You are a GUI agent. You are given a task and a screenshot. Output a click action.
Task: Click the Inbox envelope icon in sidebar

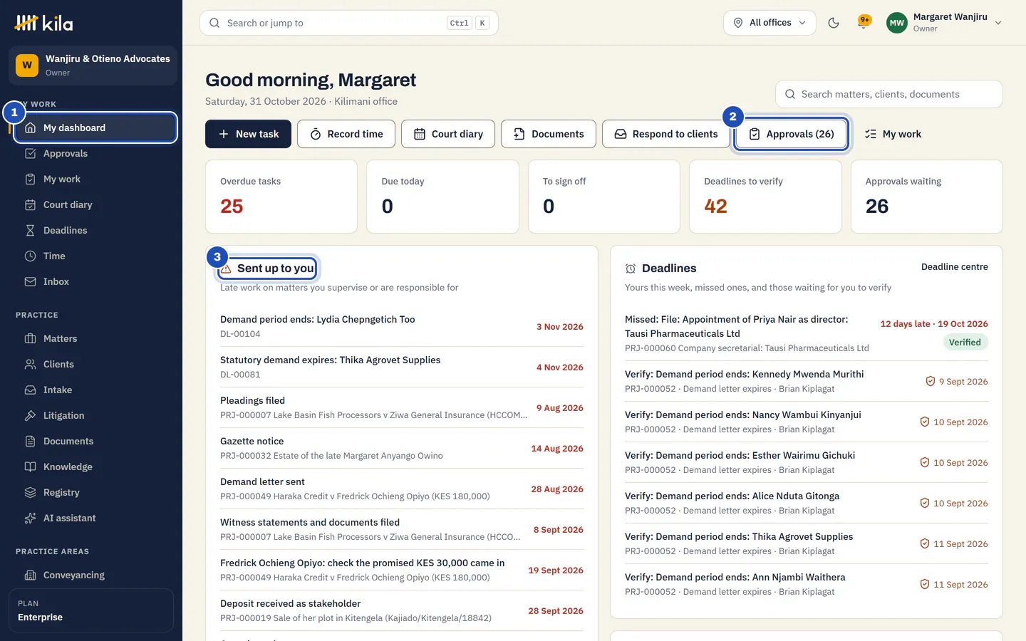(30, 281)
